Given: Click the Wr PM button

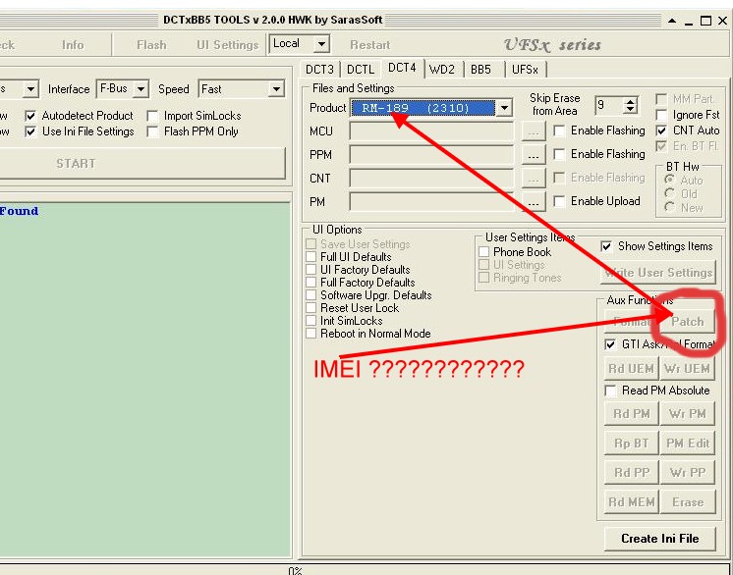Looking at the screenshot, I should (x=687, y=414).
